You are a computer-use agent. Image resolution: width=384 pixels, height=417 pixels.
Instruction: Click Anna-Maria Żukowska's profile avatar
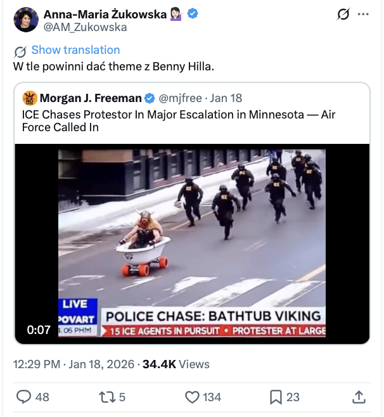click(x=25, y=20)
